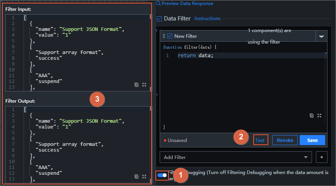Collapse the New Filter panel chevron
The width and height of the screenshot is (336, 186).
321,36
